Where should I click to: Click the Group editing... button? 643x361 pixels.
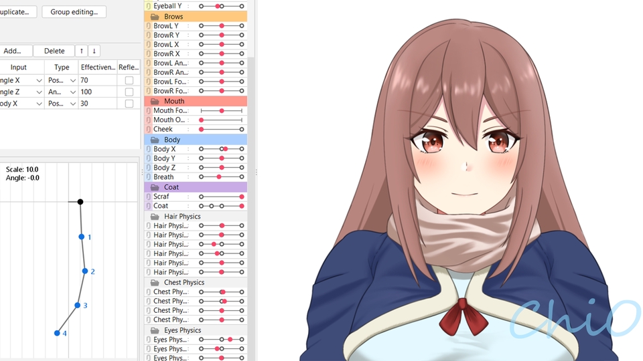[x=74, y=12]
